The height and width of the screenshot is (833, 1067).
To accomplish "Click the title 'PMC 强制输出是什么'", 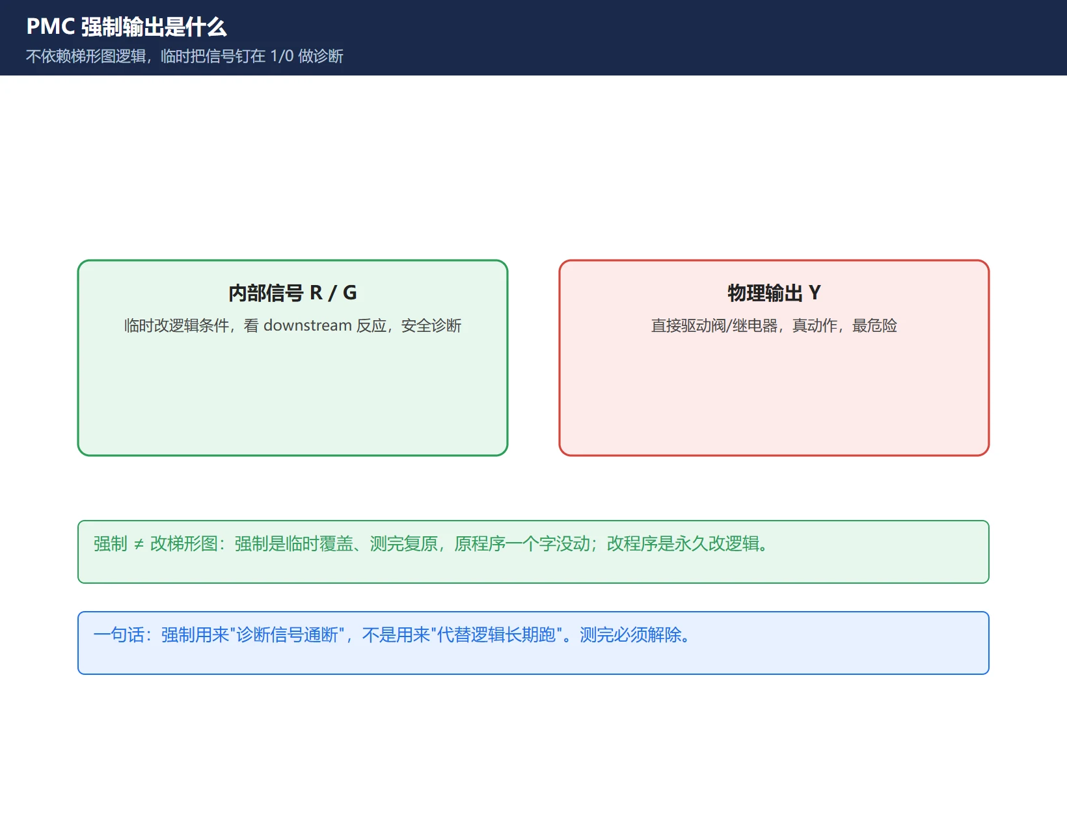I will [126, 27].
